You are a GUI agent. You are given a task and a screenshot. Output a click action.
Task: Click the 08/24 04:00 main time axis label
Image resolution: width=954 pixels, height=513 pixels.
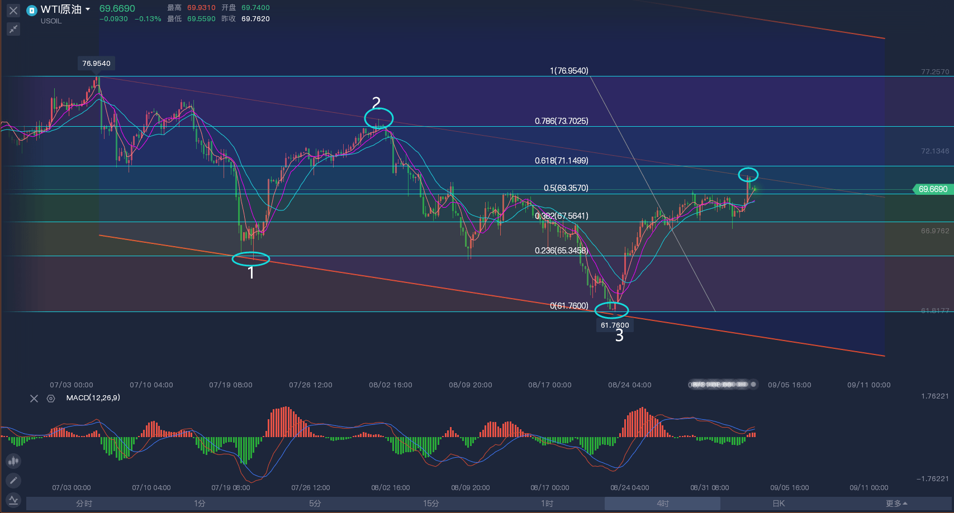point(630,385)
